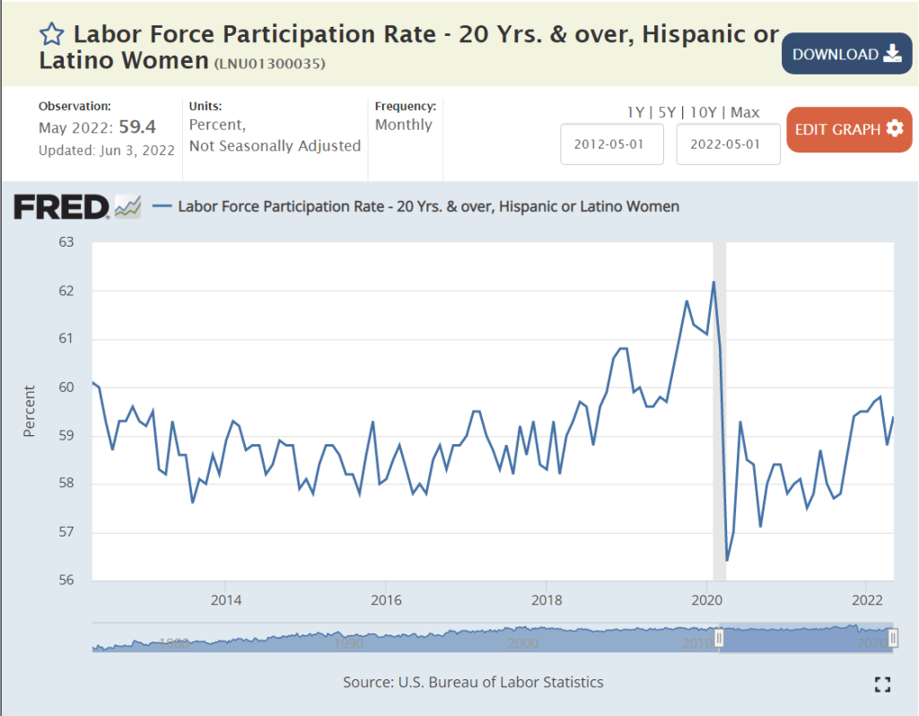Image resolution: width=919 pixels, height=716 pixels.
Task: Open the end date field 2022-05-01
Action: 728,144
